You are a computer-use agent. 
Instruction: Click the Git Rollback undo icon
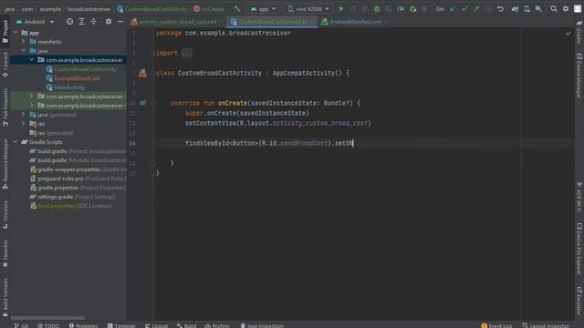coord(500,8)
